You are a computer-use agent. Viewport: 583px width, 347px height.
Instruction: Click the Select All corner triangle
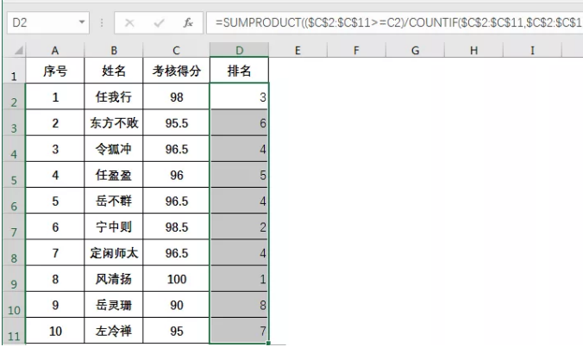[19, 50]
